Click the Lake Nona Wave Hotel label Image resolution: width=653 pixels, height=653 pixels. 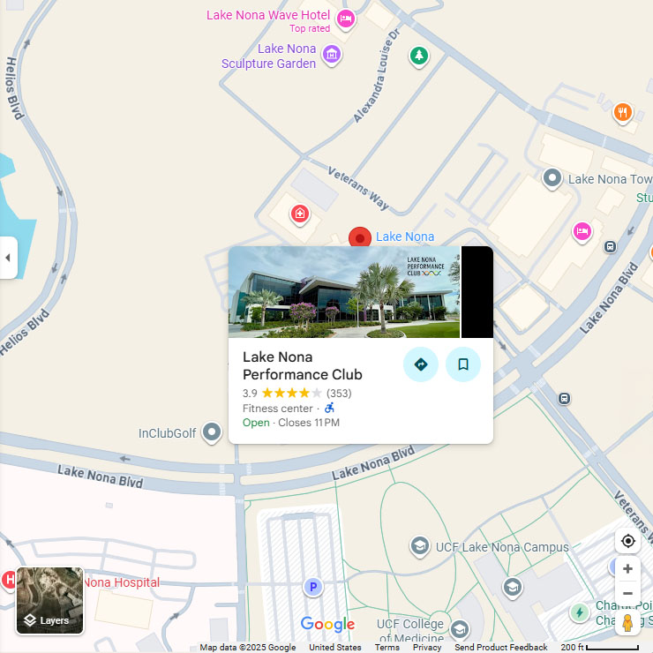(268, 15)
